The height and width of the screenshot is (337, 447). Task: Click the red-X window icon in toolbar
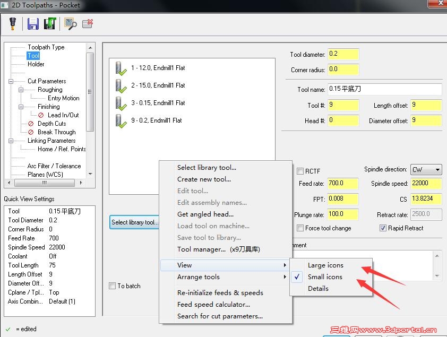pyautogui.click(x=88, y=24)
